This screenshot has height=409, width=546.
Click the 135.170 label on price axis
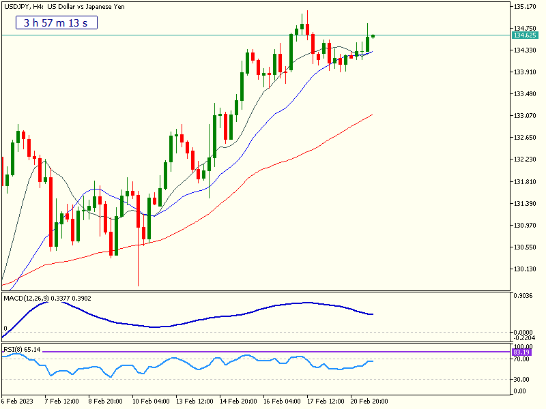point(524,7)
